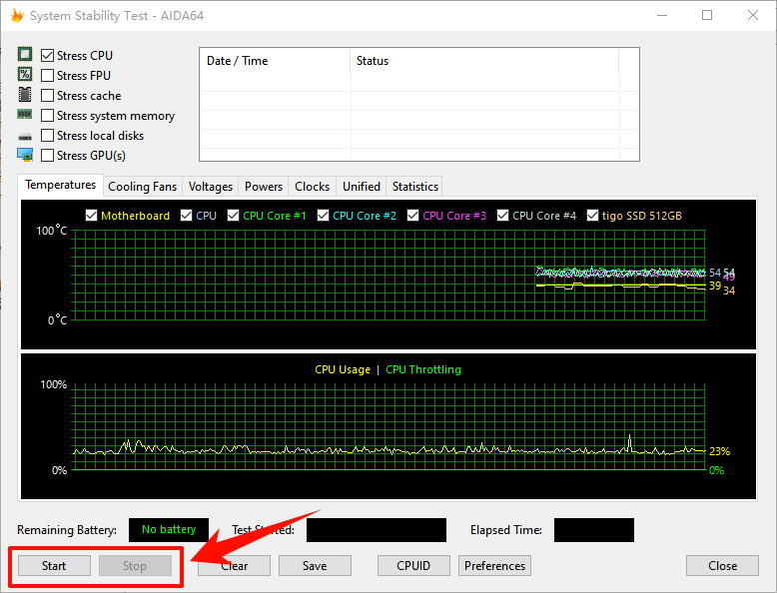Click the Elapsed Time black field
777x593 pixels.
pos(593,529)
